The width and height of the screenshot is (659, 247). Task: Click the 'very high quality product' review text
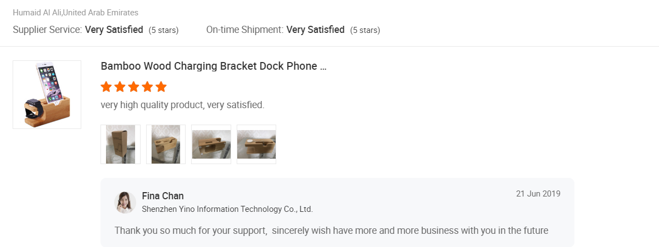[x=182, y=104]
